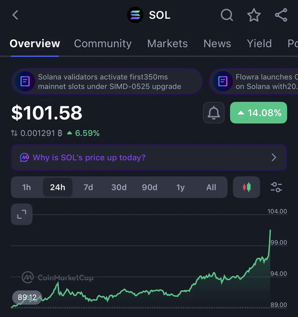Open the Community tab
Screen dimensions: 298x317
[103, 44]
